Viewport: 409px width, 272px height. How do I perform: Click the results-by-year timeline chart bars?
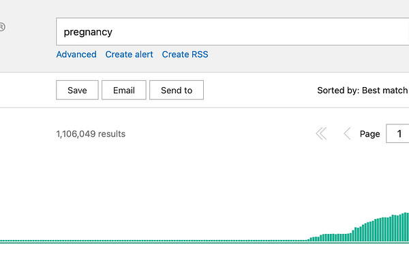204,228
